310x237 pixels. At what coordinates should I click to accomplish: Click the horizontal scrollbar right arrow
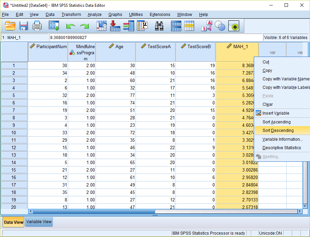pos(299,211)
